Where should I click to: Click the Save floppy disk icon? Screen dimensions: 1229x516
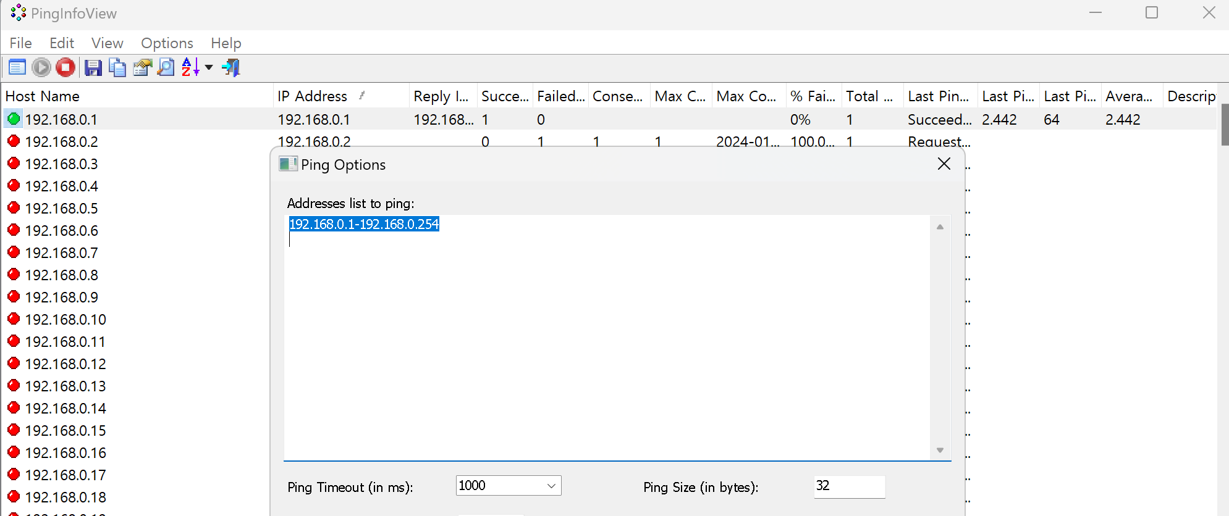(x=93, y=67)
